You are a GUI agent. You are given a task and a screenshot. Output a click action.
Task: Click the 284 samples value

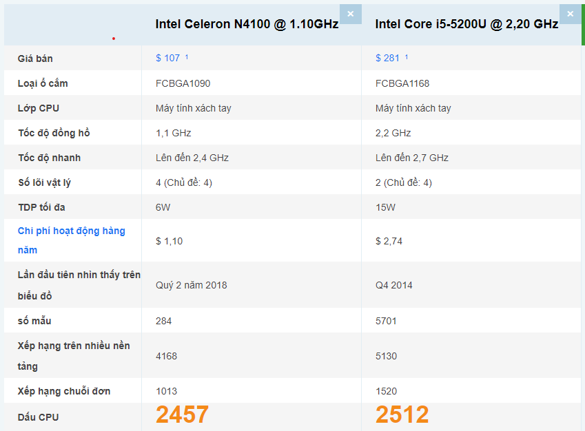(x=163, y=321)
